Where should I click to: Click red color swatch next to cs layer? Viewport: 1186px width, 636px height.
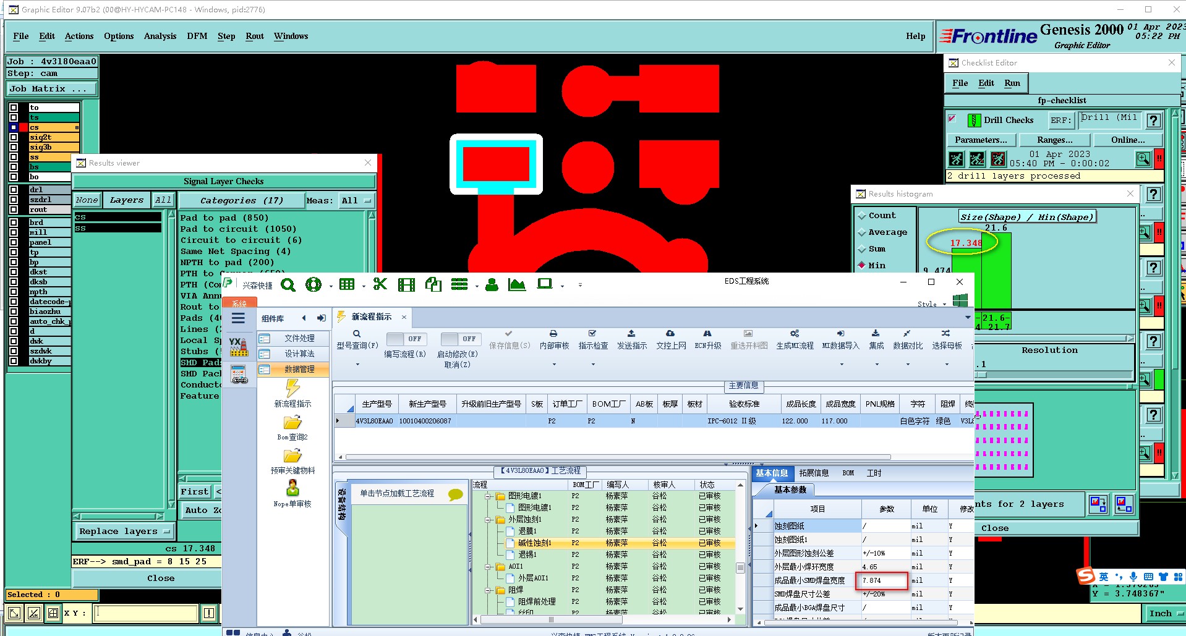click(x=23, y=127)
